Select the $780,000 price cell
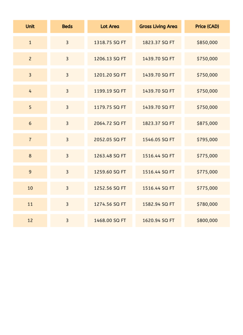This screenshot has width=243, height=335. point(207,204)
